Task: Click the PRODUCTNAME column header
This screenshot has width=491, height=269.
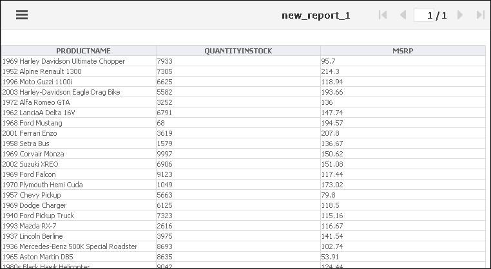Action: click(79, 51)
